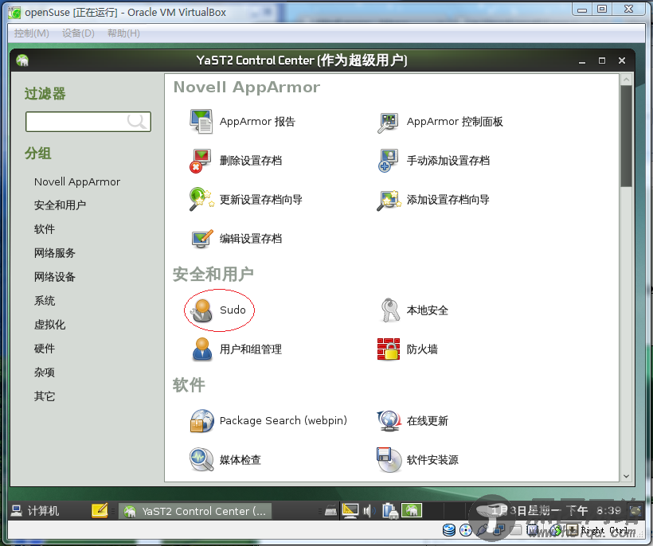Open the 软件安装源 disk icon
The image size is (653, 546).
[389, 459]
